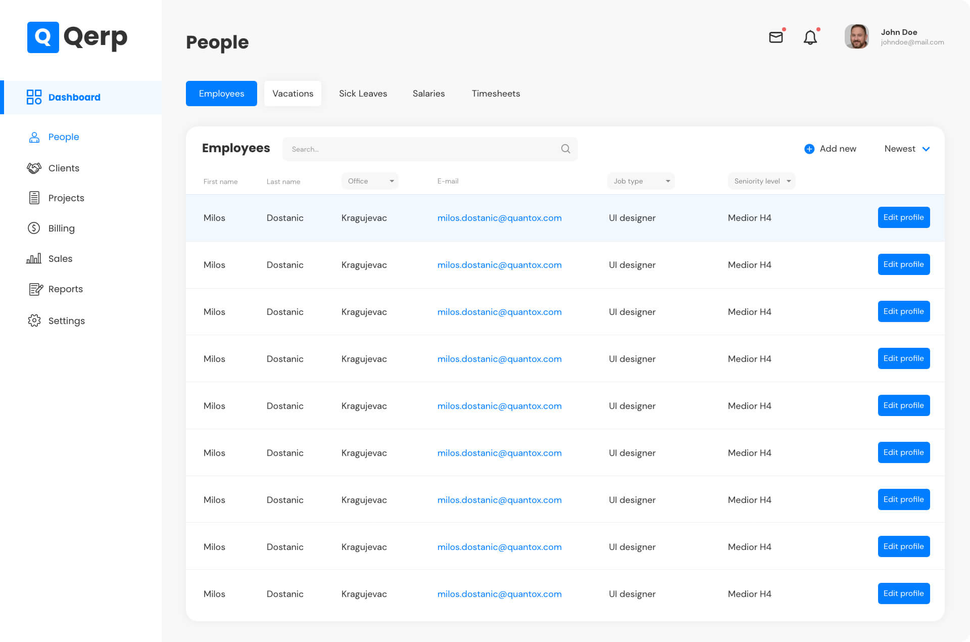
Task: Click the Clients handshake icon
Action: (34, 168)
